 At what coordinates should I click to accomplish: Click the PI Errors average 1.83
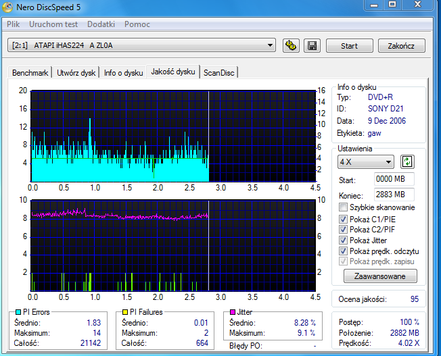pos(93,323)
